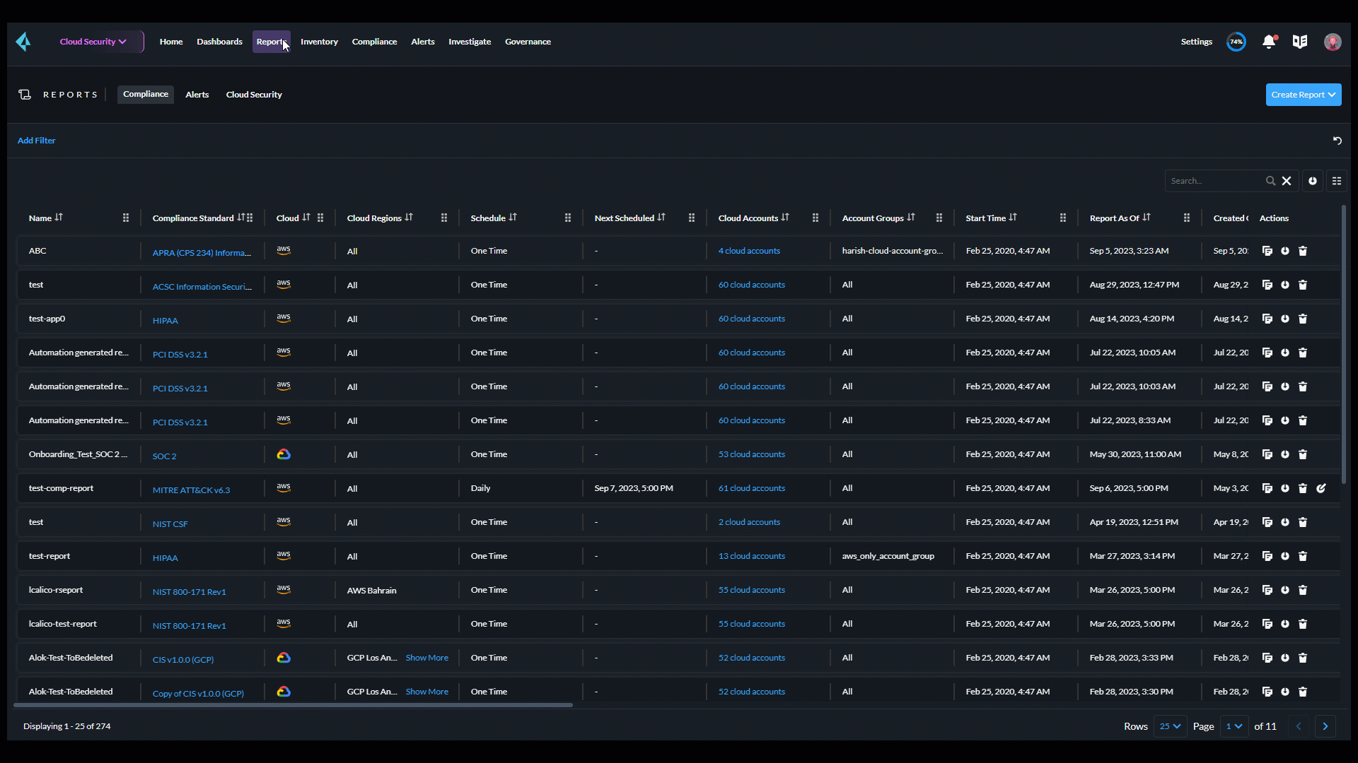Screen dimensions: 1358x763
Task: Open the Governance menu item
Action: click(528, 42)
